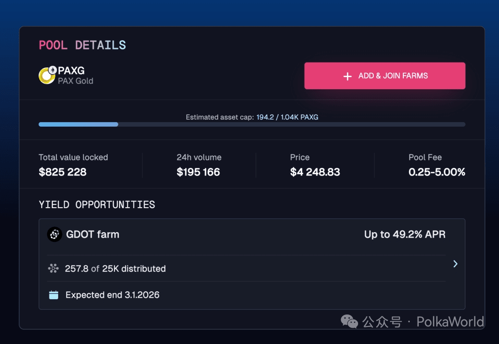
Task: Click the Expected end 3.1.2026 row
Action: pos(112,295)
